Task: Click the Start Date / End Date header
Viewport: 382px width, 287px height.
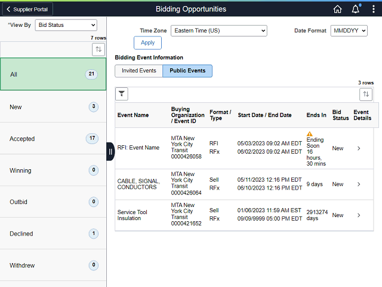Action: point(264,115)
